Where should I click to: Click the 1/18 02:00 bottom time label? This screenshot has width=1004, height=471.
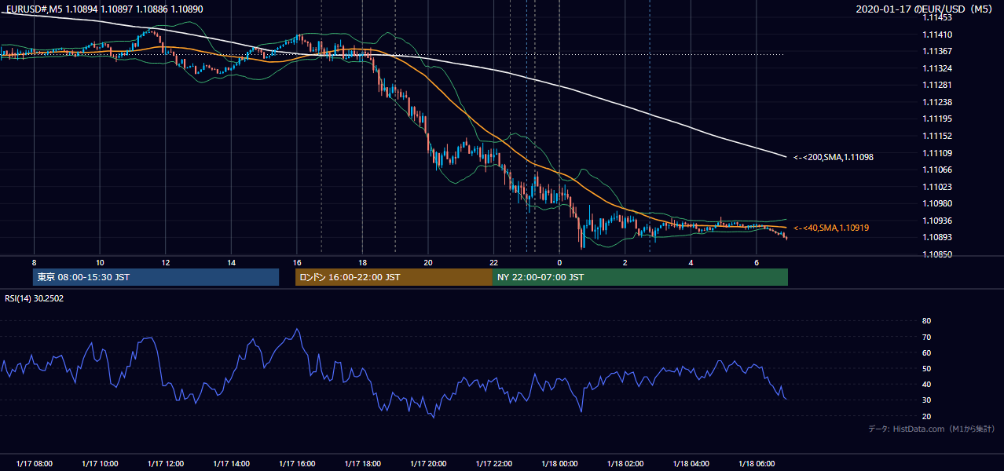[625, 464]
